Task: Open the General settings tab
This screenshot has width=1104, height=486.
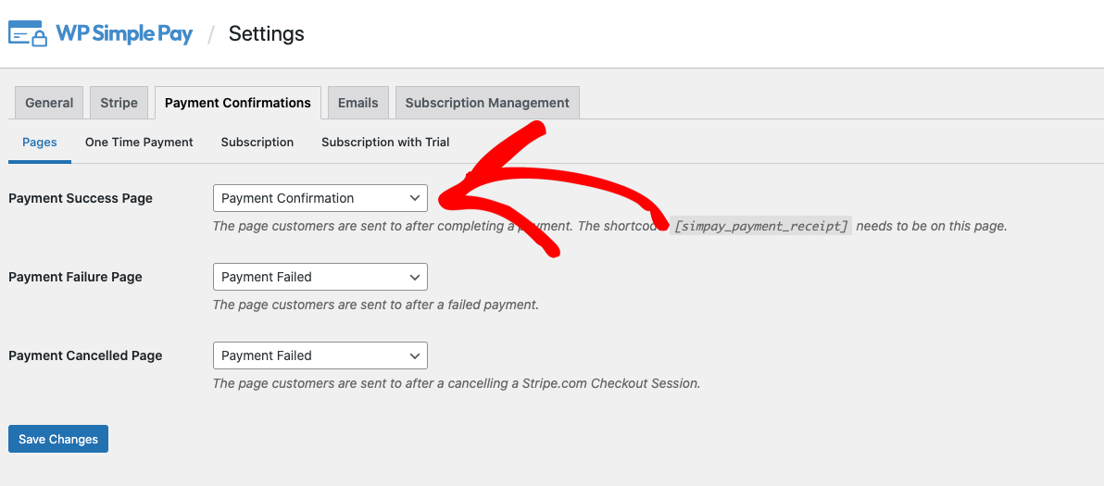Action: click(x=49, y=103)
